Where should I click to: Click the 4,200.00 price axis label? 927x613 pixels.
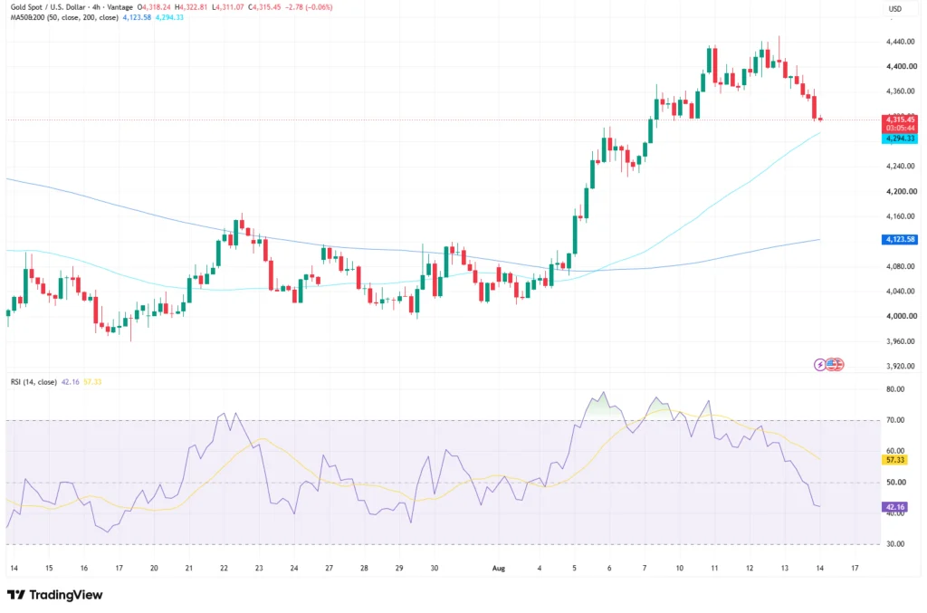(x=902, y=192)
